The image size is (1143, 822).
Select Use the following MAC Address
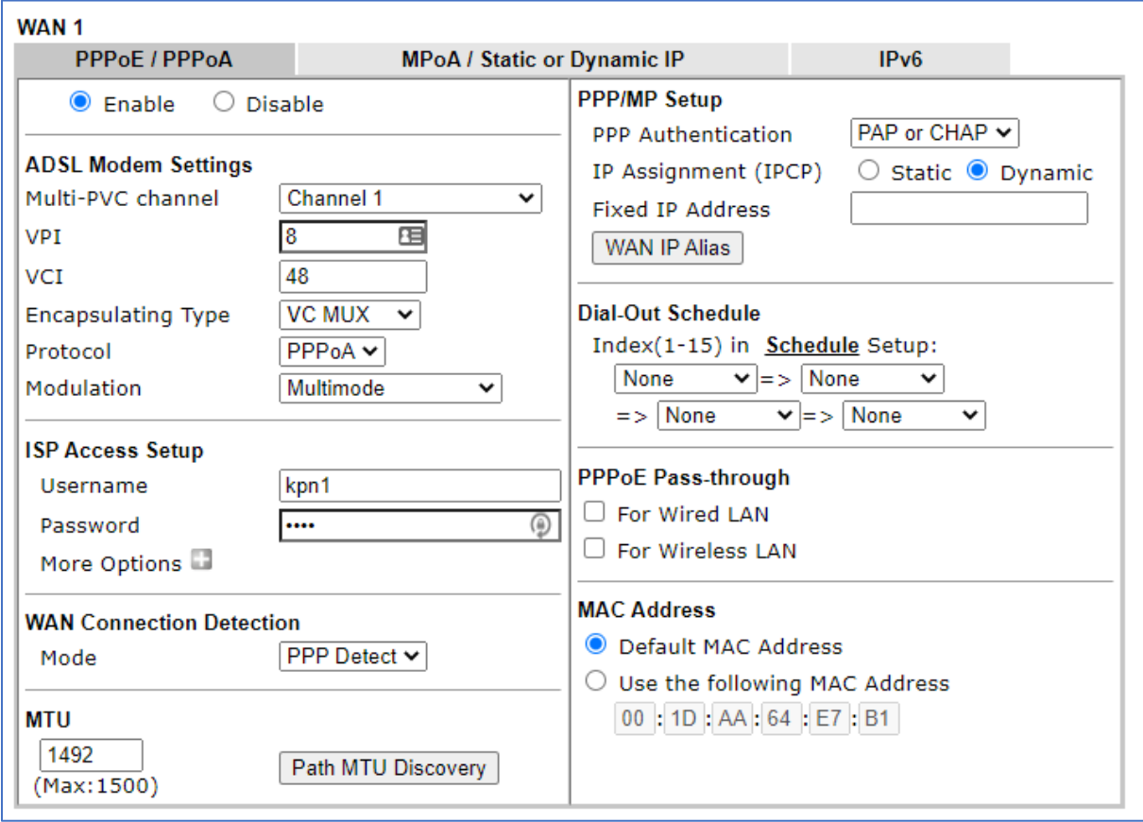596,682
